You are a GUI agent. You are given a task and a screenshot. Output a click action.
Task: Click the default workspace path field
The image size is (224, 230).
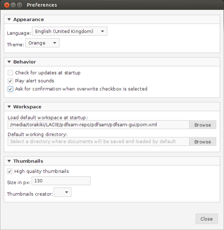(99, 125)
